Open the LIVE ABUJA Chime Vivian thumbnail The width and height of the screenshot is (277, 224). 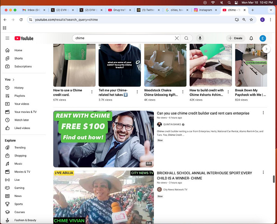[x=103, y=197]
